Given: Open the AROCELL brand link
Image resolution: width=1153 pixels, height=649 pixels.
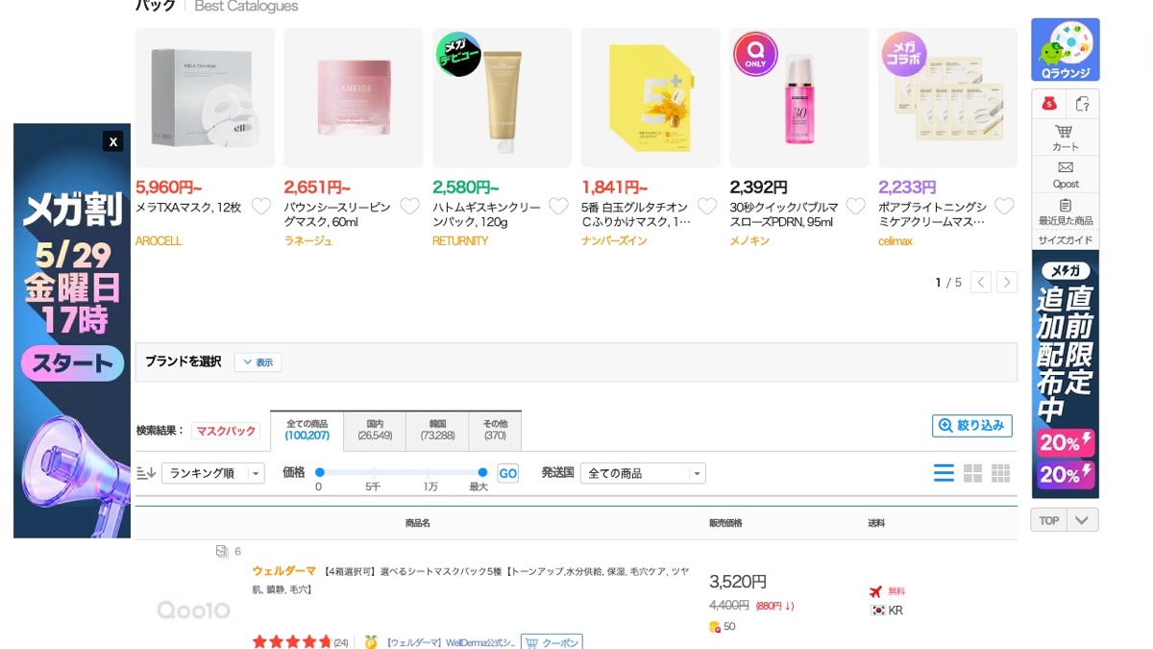Looking at the screenshot, I should tap(159, 241).
